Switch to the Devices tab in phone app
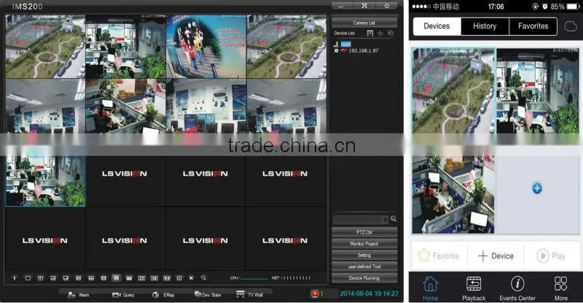This screenshot has width=583, height=303. 437,26
